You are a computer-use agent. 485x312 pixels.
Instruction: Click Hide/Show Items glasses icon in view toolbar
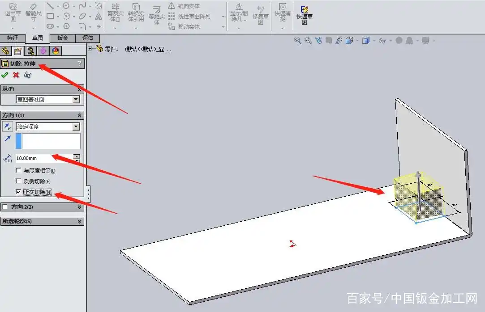[382, 40]
